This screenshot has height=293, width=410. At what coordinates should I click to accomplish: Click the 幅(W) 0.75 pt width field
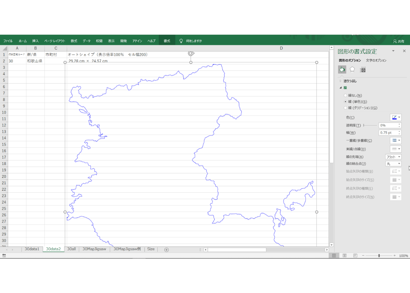pyautogui.click(x=388, y=133)
